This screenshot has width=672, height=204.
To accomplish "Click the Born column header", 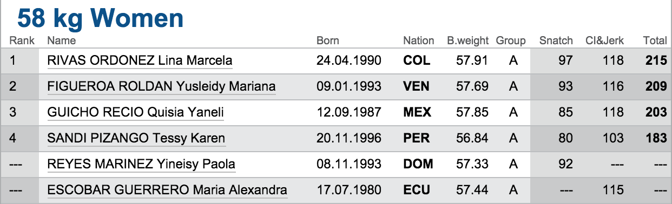I will [x=328, y=40].
